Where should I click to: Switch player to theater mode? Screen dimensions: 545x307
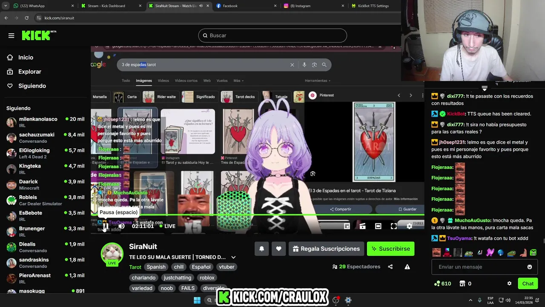378,226
